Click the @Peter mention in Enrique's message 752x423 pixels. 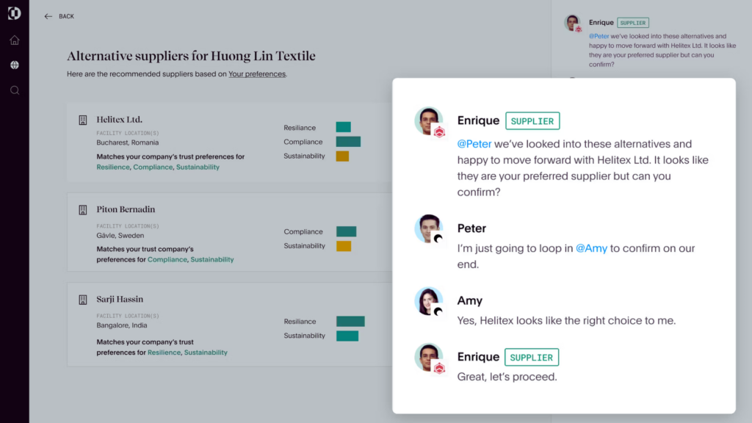(x=474, y=144)
